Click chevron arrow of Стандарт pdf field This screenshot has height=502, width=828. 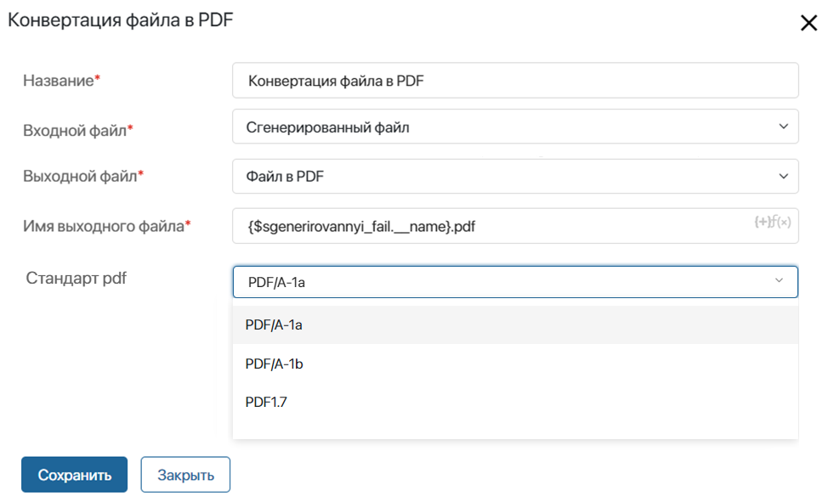tap(779, 280)
